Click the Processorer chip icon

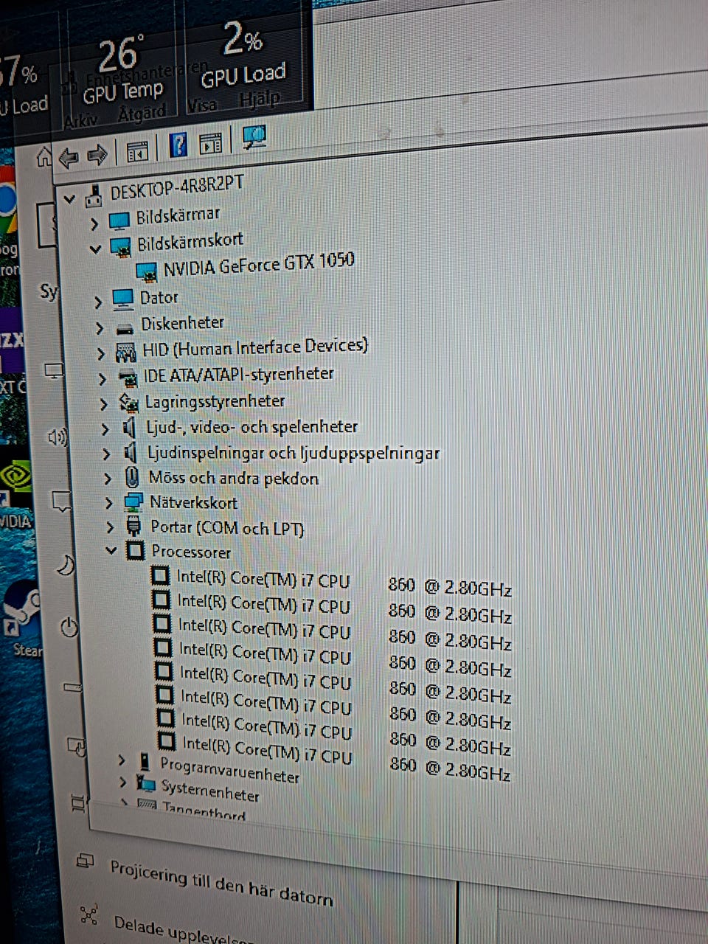click(x=136, y=551)
